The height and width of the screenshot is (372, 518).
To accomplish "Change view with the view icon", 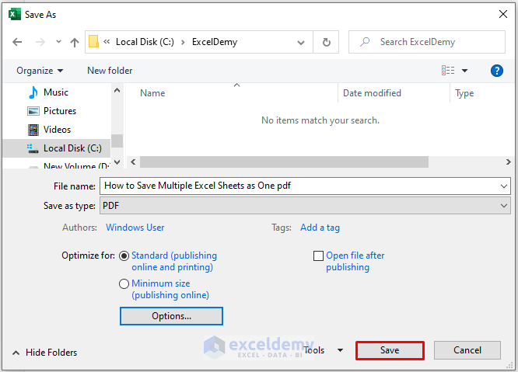I will click(x=448, y=70).
